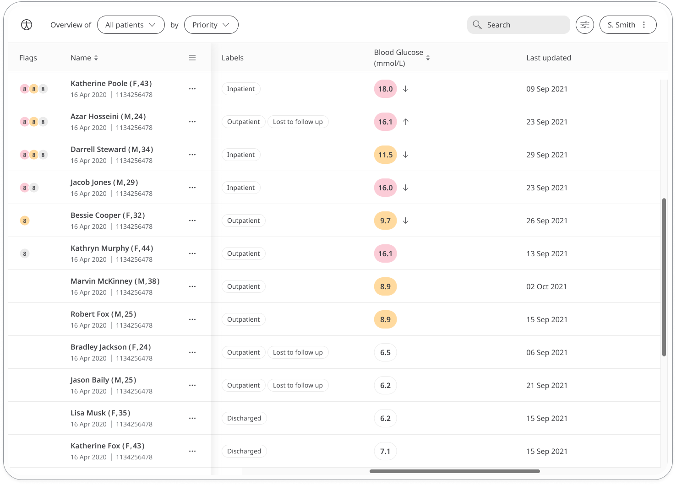Click the Search input field
The height and width of the screenshot is (485, 676).
(518, 25)
